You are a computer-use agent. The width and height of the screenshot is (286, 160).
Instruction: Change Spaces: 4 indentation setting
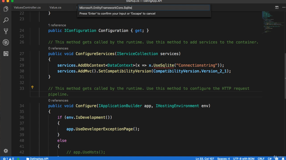(223, 159)
